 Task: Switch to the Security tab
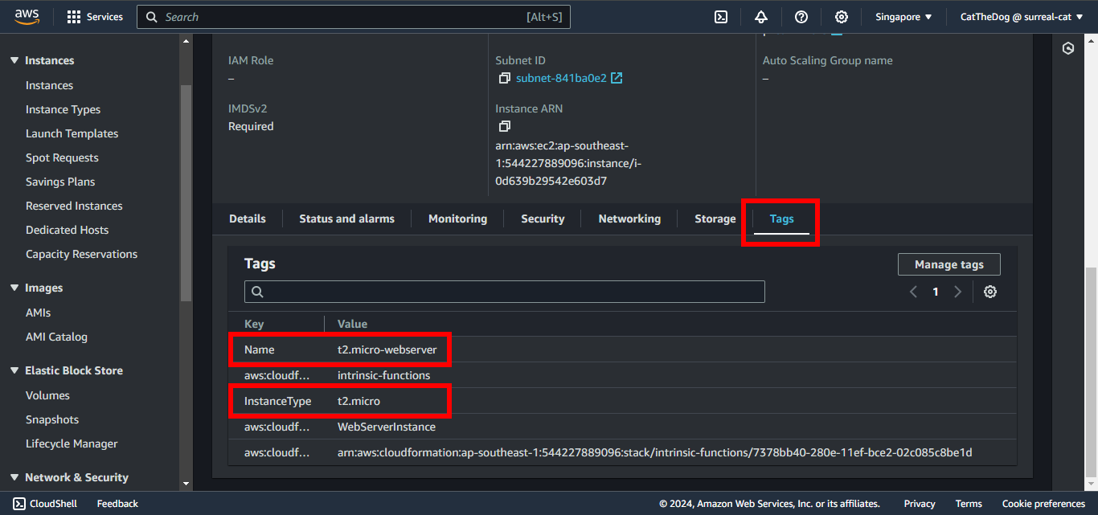point(543,219)
